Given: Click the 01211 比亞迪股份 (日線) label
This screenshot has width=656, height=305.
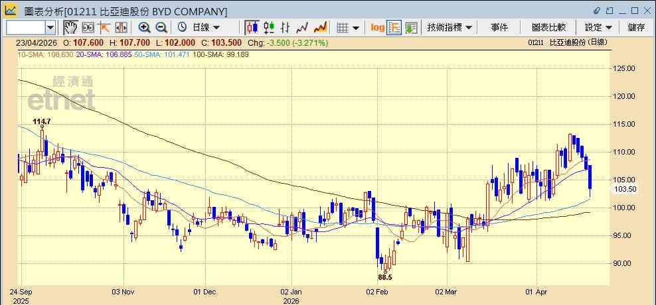Looking at the screenshot, I should tap(567, 42).
